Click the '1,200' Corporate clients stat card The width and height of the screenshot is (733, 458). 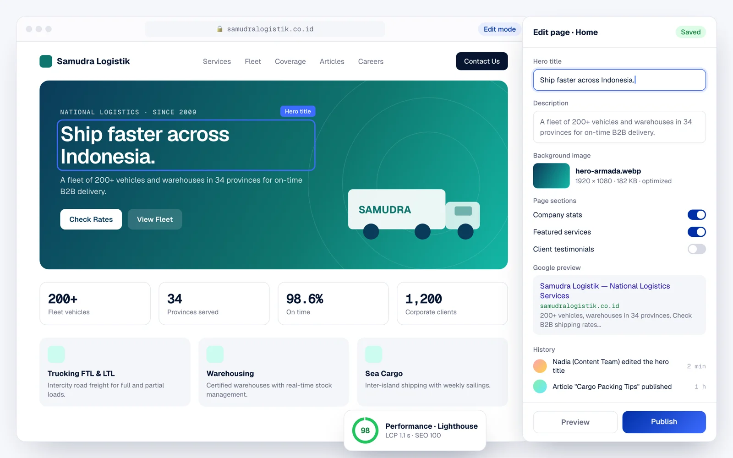(452, 304)
